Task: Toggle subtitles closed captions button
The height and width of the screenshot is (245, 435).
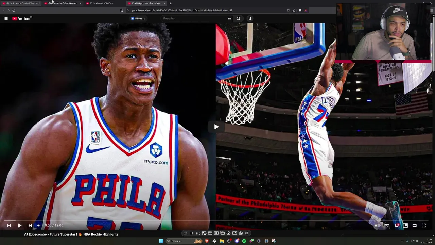Action: pos(387,225)
